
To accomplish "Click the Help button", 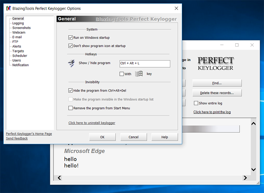I will (x=164, y=137).
